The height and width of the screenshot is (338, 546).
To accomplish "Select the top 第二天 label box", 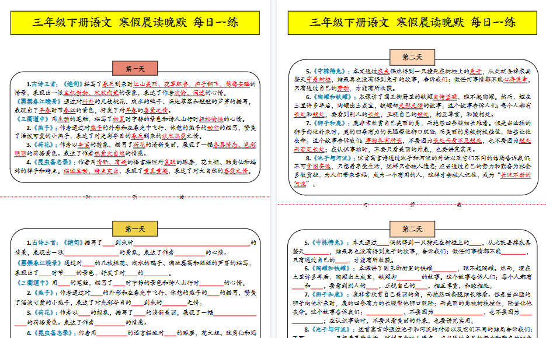I will (412, 57).
